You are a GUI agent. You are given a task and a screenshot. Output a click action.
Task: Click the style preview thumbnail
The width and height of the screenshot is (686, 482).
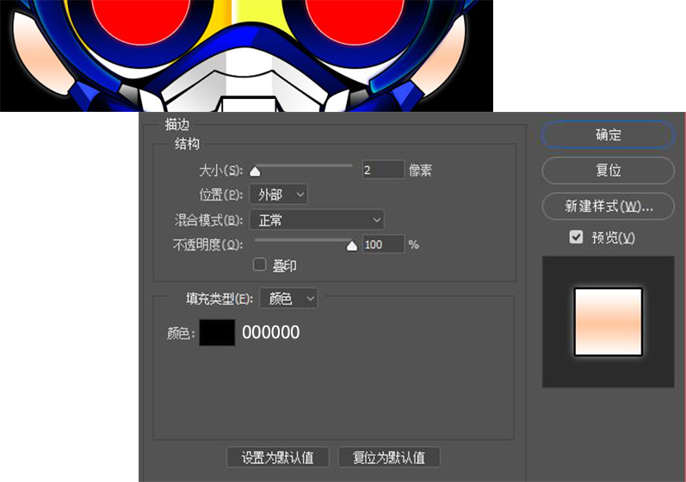tap(608, 322)
